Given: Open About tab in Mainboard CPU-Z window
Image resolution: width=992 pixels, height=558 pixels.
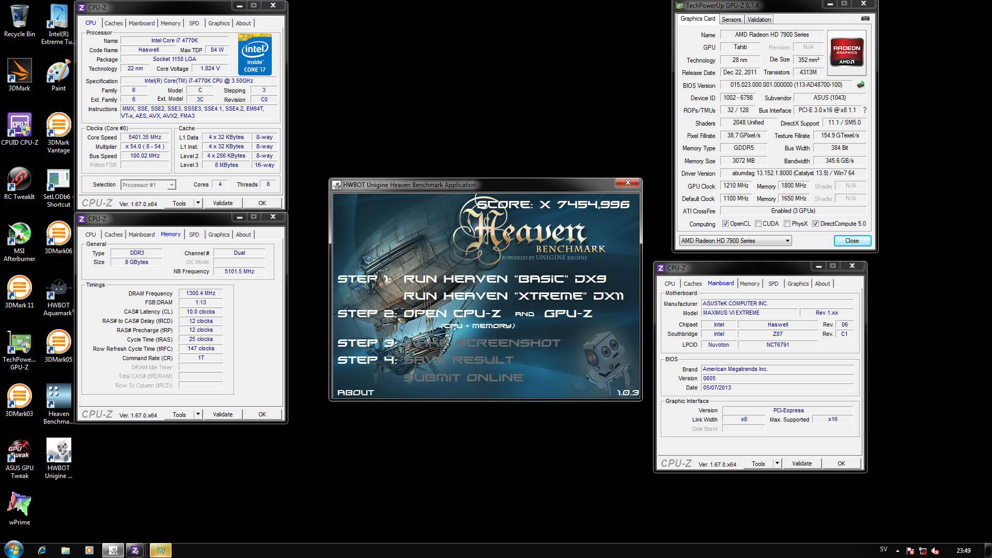Looking at the screenshot, I should point(823,284).
